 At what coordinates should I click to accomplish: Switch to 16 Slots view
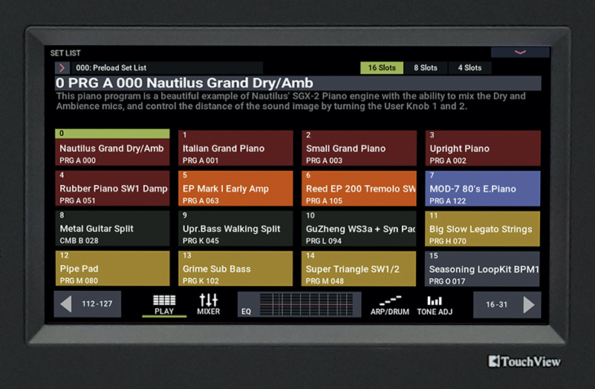pyautogui.click(x=382, y=68)
